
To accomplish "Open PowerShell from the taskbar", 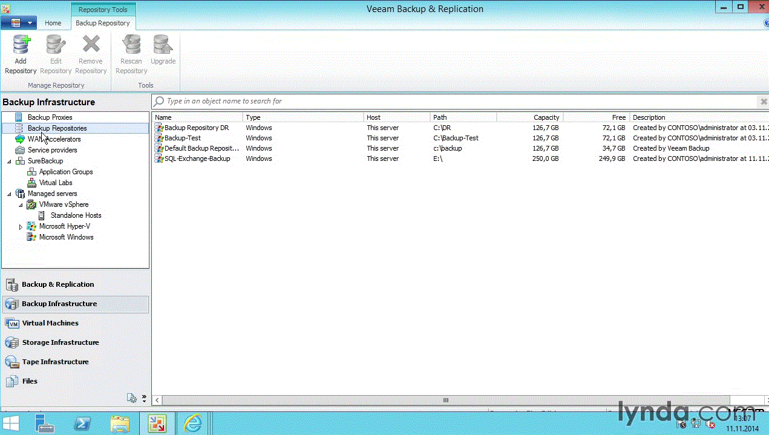I will (x=83, y=424).
